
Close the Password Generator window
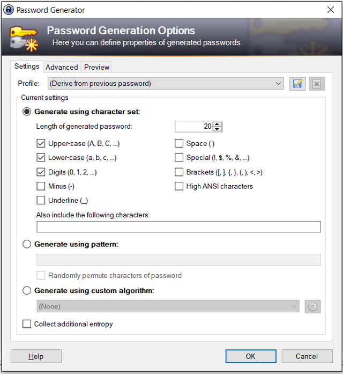(330, 10)
